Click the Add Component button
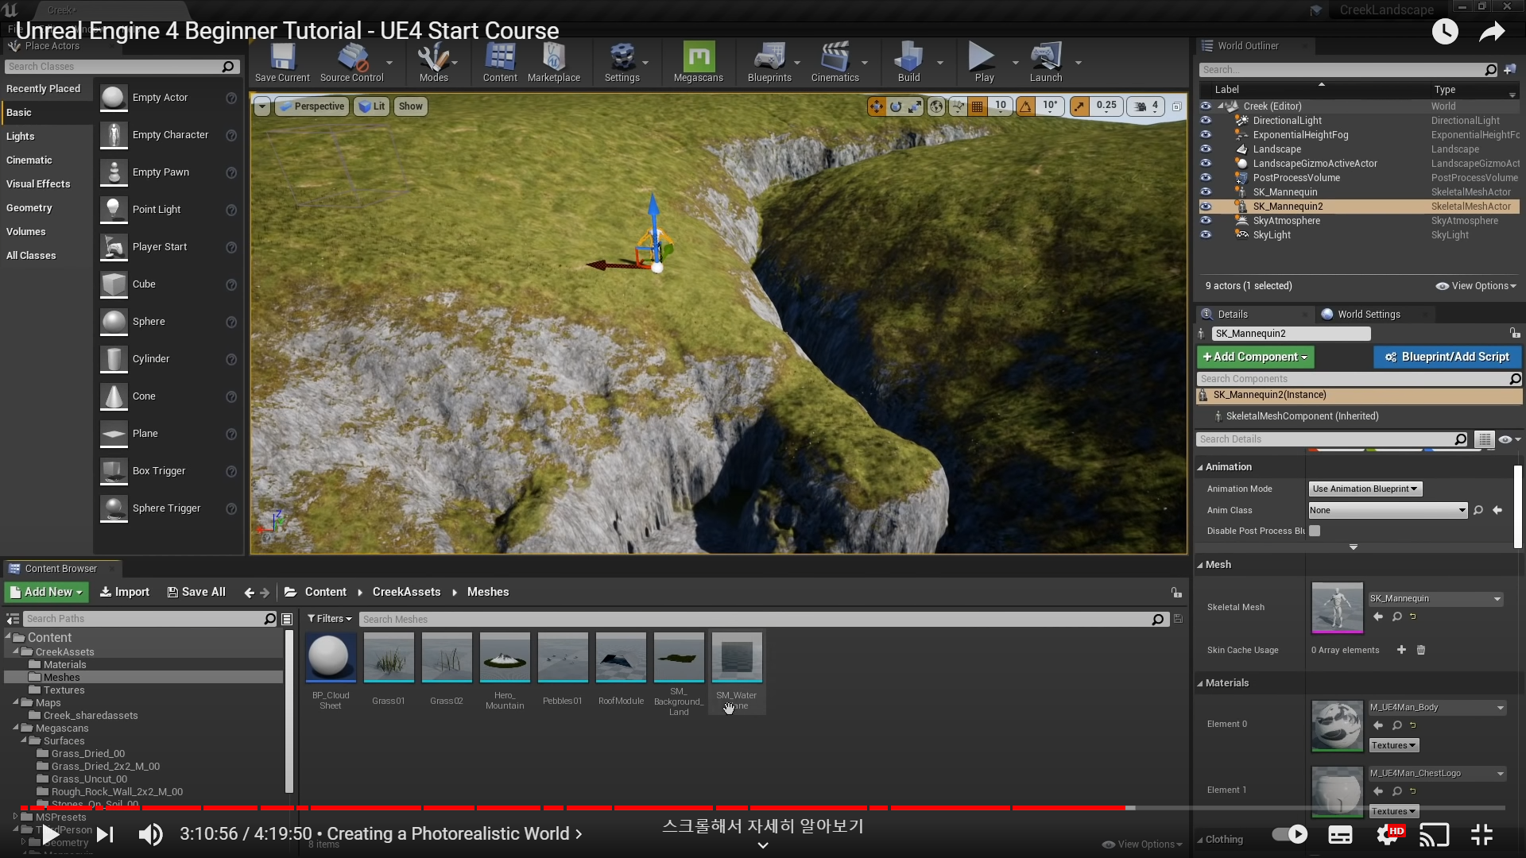Viewport: 1526px width, 858px height. 1255,357
